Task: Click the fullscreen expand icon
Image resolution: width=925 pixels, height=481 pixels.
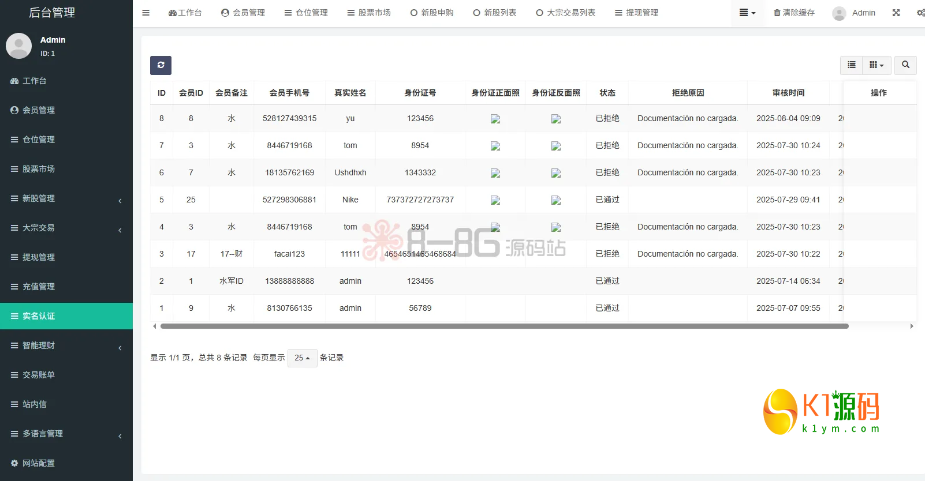Action: [x=896, y=13]
